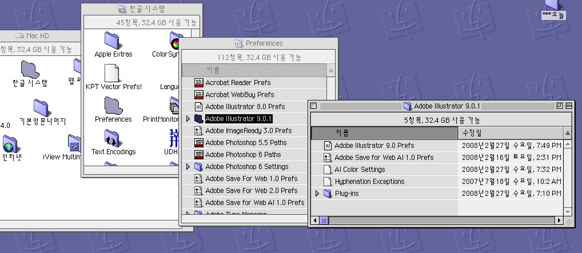
Task: Sort by 수정일 column header
Action: [510, 132]
